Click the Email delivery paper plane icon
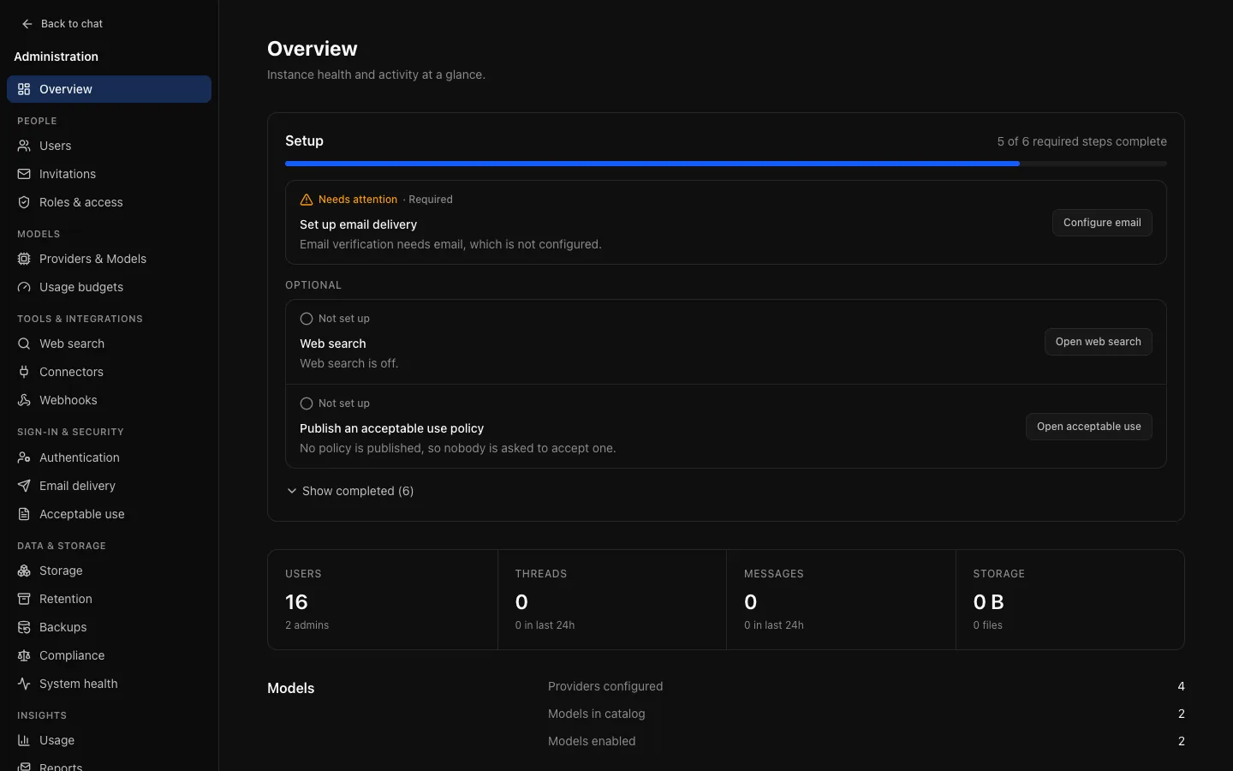1233x771 pixels. 24,486
